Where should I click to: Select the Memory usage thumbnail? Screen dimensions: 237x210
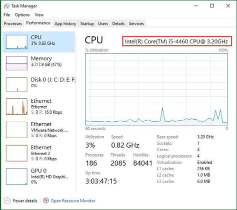[x=16, y=63]
